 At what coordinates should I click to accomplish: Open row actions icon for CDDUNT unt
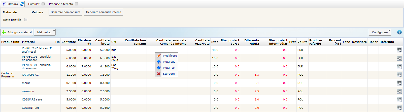[399, 108]
